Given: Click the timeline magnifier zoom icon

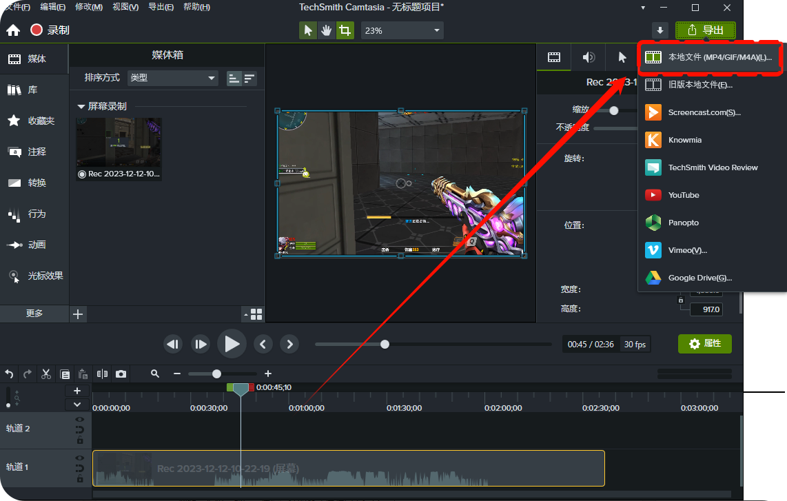Looking at the screenshot, I should [x=154, y=374].
